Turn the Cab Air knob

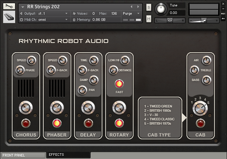tap(207, 61)
